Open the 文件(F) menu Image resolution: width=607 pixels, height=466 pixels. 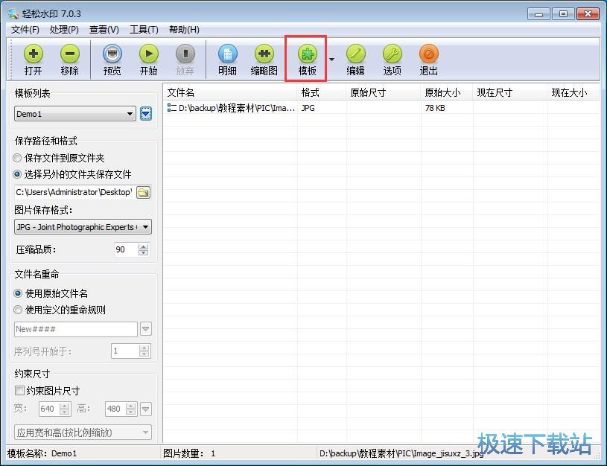[x=25, y=30]
